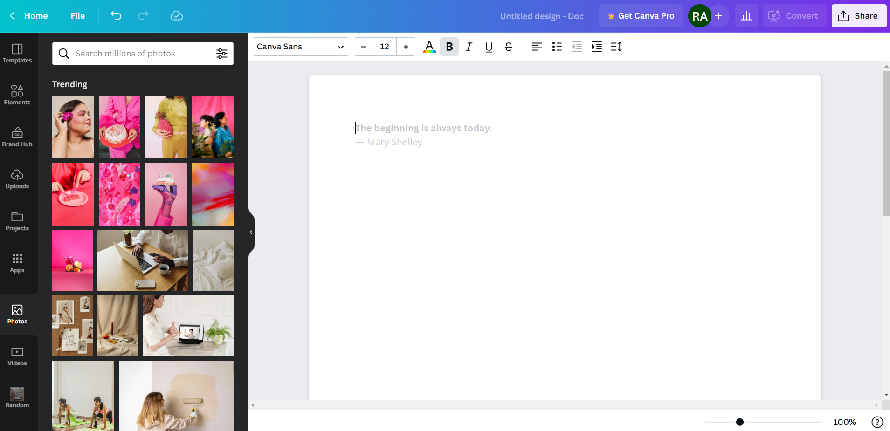This screenshot has width=890, height=431.
Task: Open the File menu
Action: click(x=77, y=15)
